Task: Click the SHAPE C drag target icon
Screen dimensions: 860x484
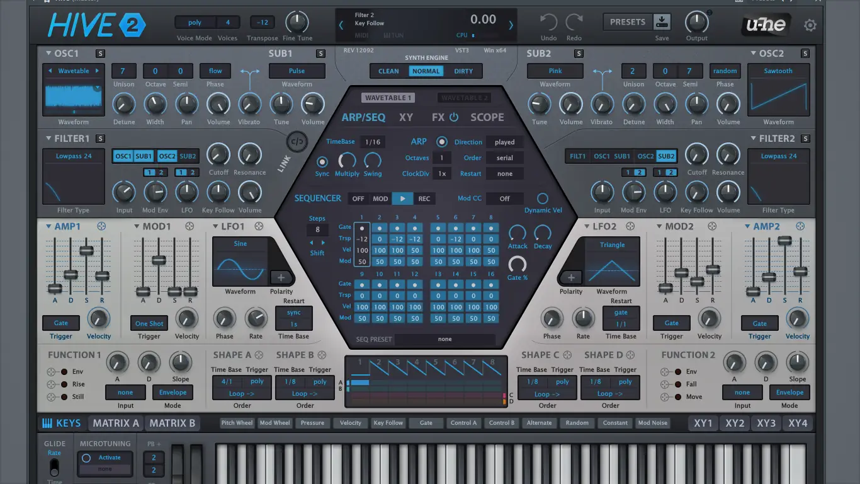Action: coord(567,355)
